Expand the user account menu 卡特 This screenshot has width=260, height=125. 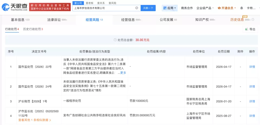coord(252,8)
